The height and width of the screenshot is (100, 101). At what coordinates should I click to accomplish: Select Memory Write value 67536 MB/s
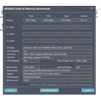[x=49, y=20]
